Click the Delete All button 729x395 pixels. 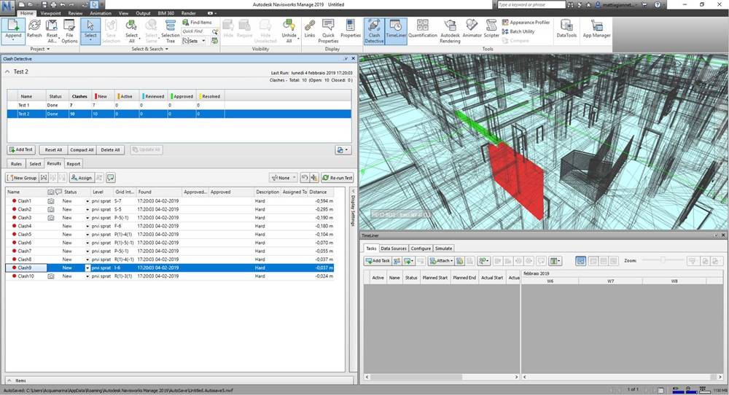click(x=110, y=149)
